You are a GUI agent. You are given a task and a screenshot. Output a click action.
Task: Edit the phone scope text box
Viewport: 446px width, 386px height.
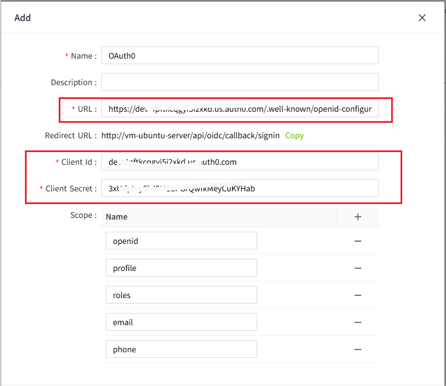tap(181, 350)
